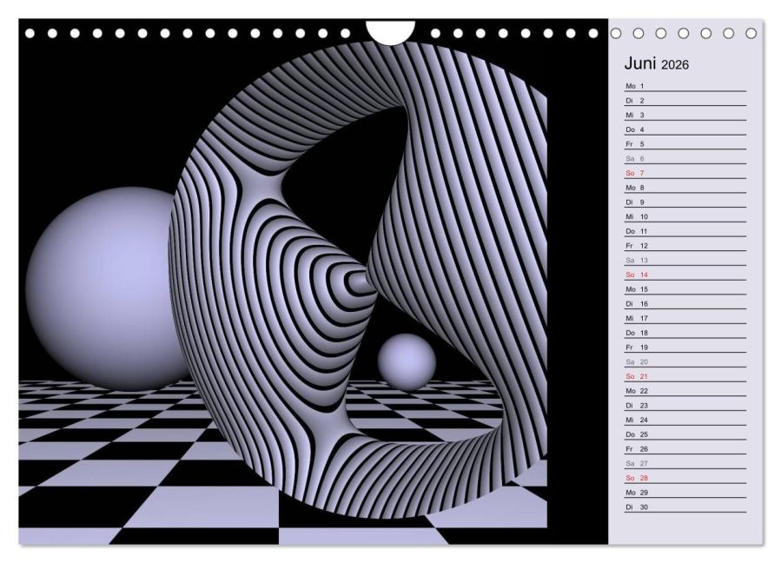Screen dimensions: 781x563
Task: Select the 'Fr 5' date row
Action: click(685, 144)
